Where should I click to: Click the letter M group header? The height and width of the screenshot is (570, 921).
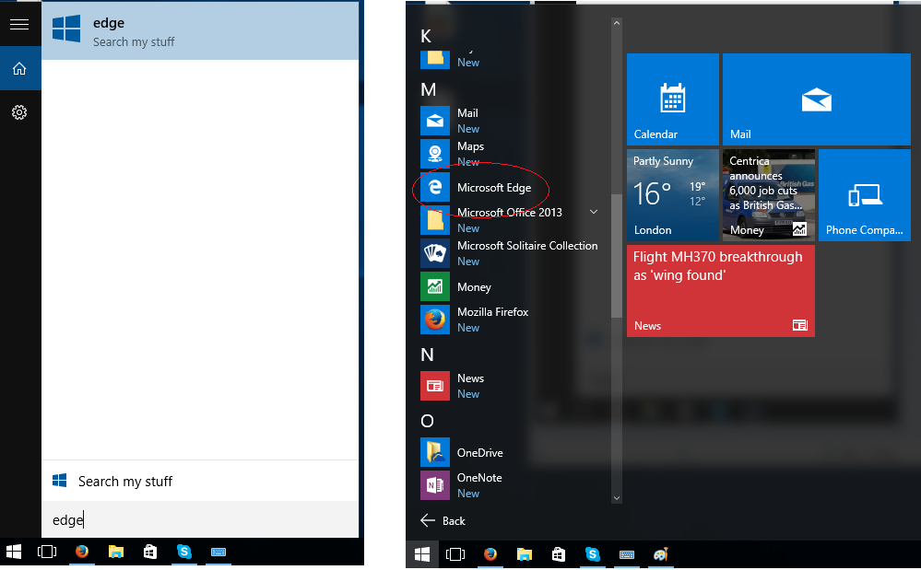tap(428, 89)
